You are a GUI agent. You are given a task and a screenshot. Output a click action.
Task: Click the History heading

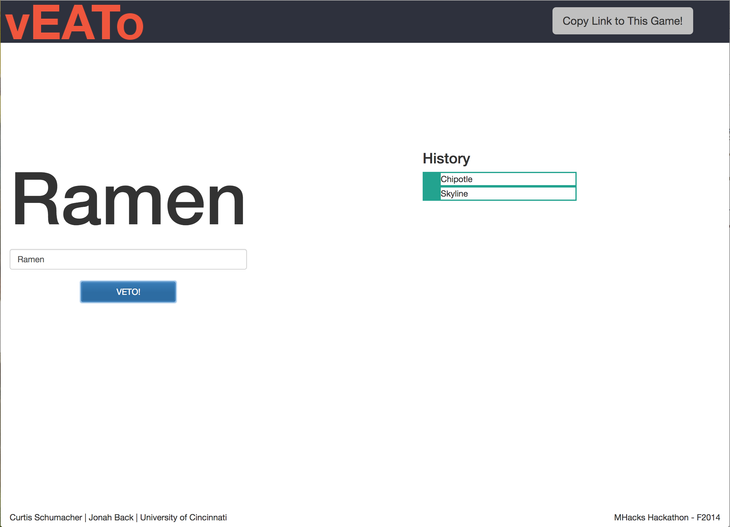[446, 158]
